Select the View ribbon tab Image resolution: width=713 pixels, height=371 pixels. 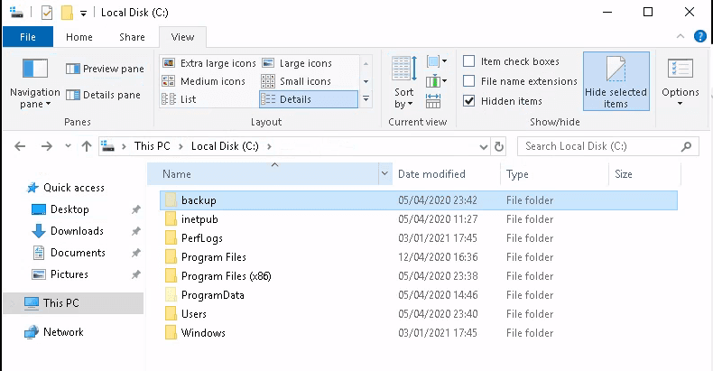click(x=183, y=37)
